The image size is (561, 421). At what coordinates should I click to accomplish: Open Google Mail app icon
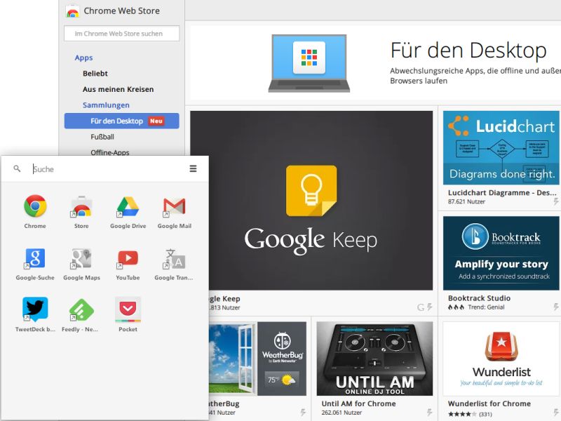click(x=174, y=206)
